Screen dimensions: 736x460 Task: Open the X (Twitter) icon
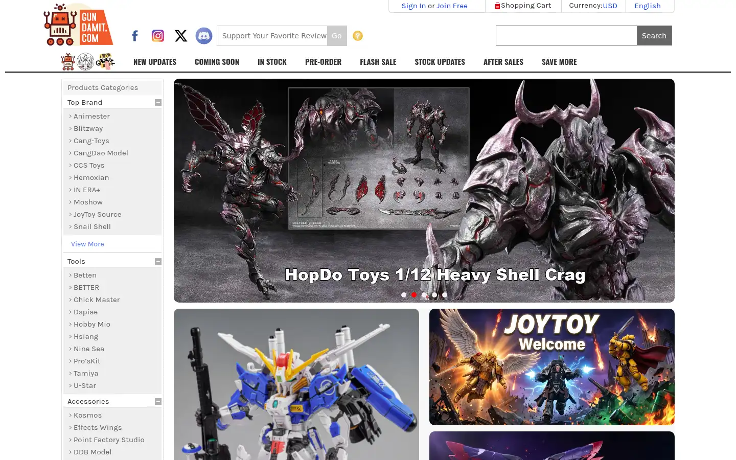[x=181, y=36]
